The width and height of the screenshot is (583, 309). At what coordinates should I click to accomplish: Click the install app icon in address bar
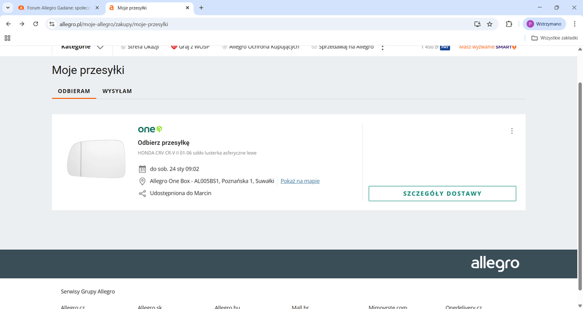477,24
